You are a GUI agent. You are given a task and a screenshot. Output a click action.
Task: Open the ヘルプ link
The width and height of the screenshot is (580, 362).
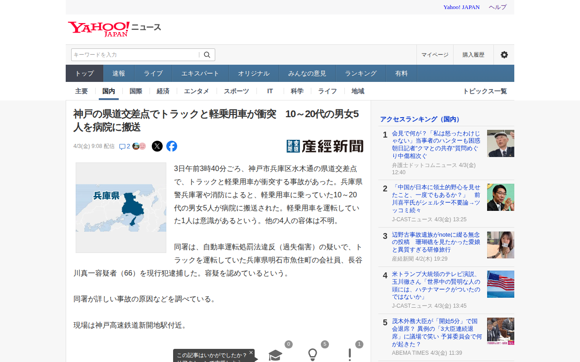498,7
